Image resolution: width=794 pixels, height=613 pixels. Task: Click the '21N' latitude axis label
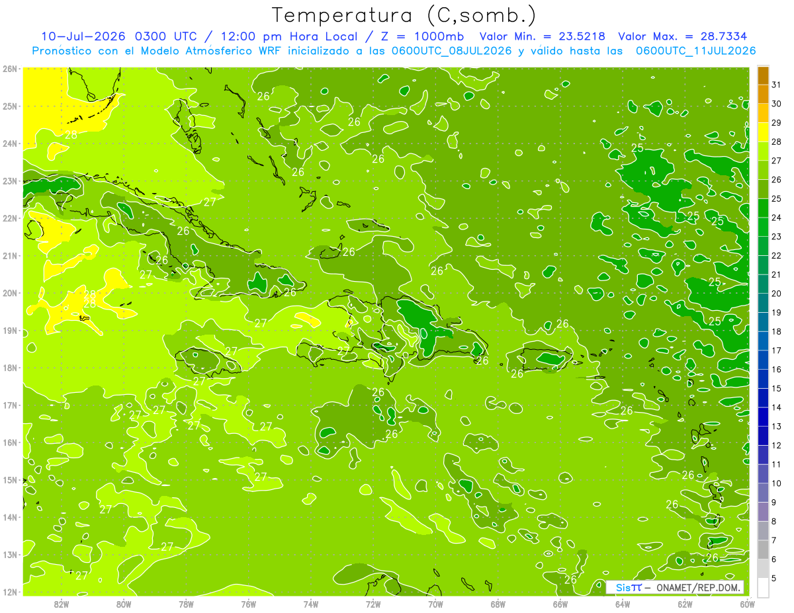[9, 256]
